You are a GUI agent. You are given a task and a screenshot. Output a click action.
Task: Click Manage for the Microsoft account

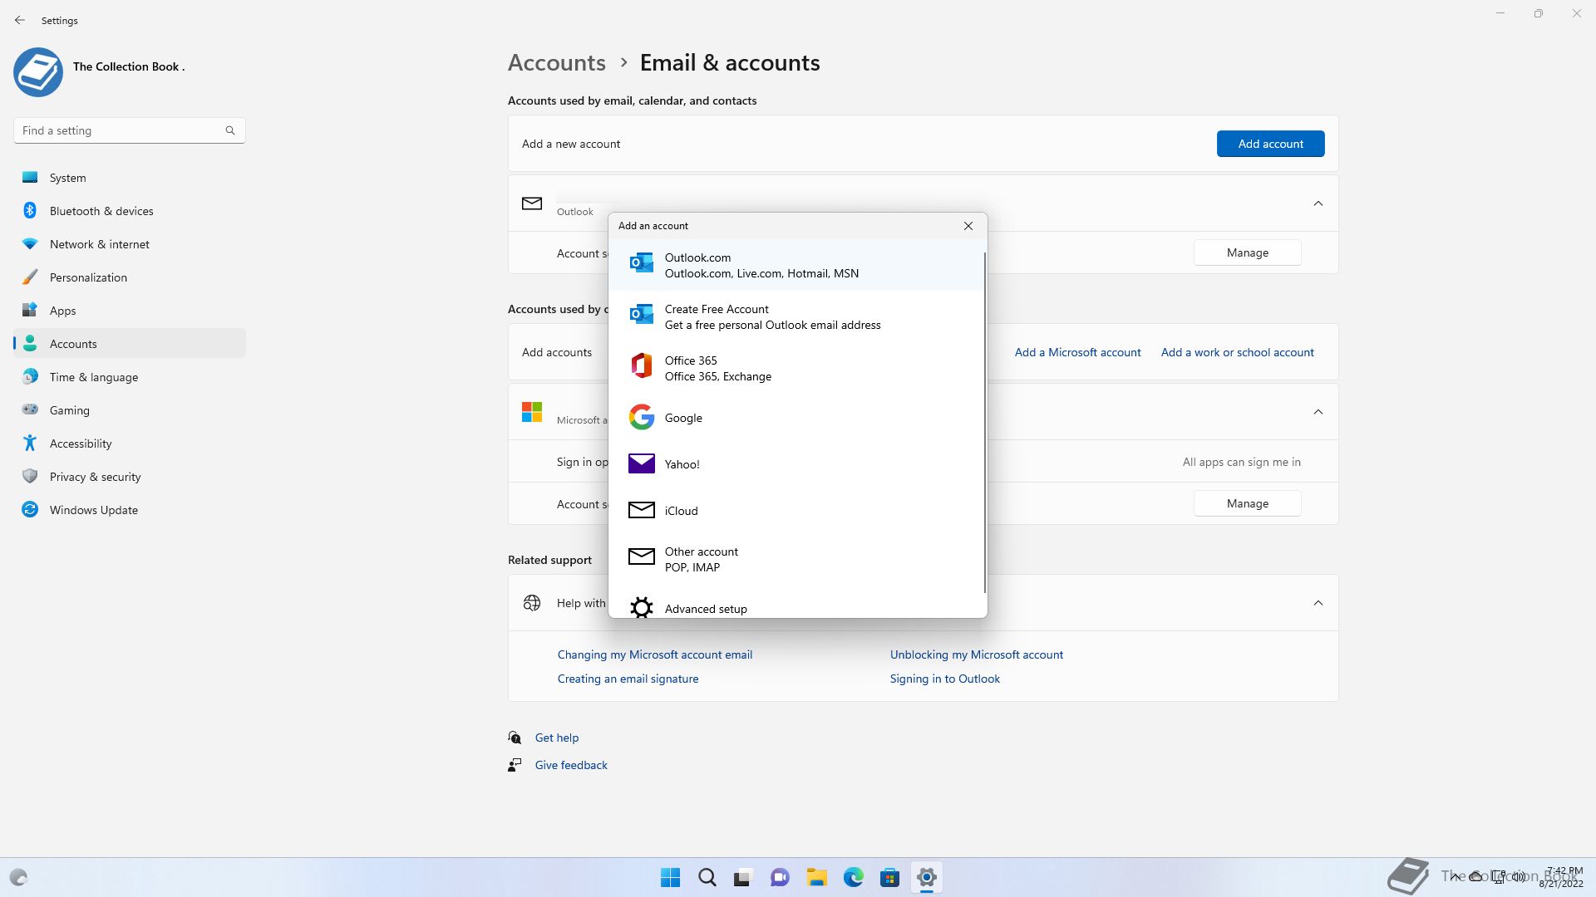pos(1247,503)
